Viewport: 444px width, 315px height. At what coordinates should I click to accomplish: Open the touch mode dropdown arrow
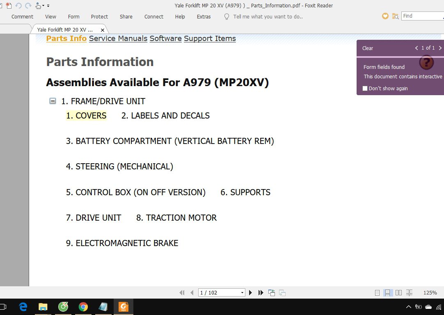click(x=43, y=5)
